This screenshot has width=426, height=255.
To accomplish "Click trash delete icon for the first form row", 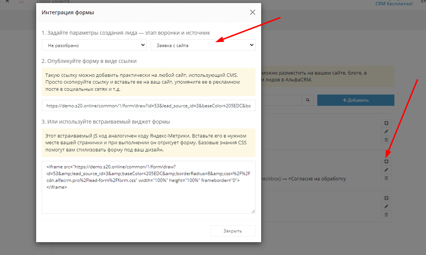I will (x=386, y=140).
